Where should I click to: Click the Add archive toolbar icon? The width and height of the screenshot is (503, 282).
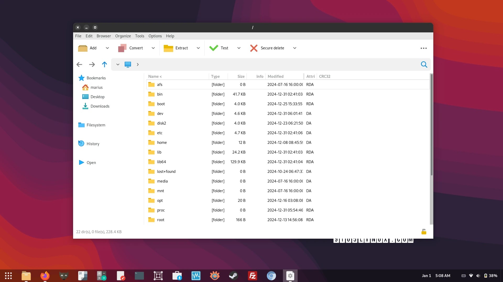coord(83,48)
